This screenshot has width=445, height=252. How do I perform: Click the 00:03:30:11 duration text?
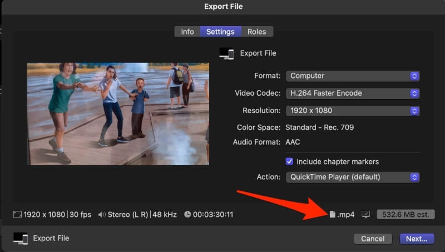pos(213,215)
